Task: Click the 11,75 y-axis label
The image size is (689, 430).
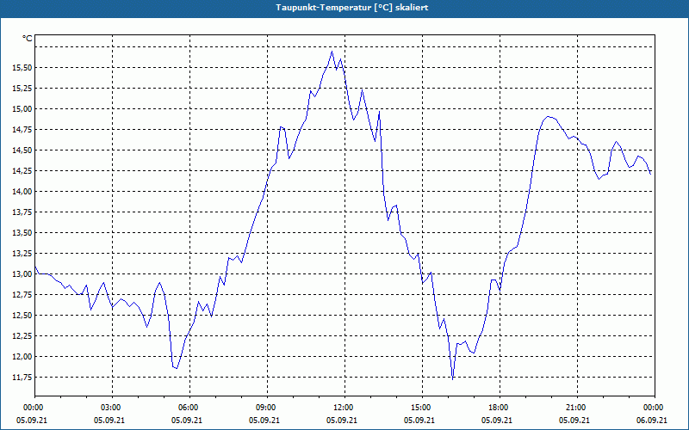Action: (21, 377)
